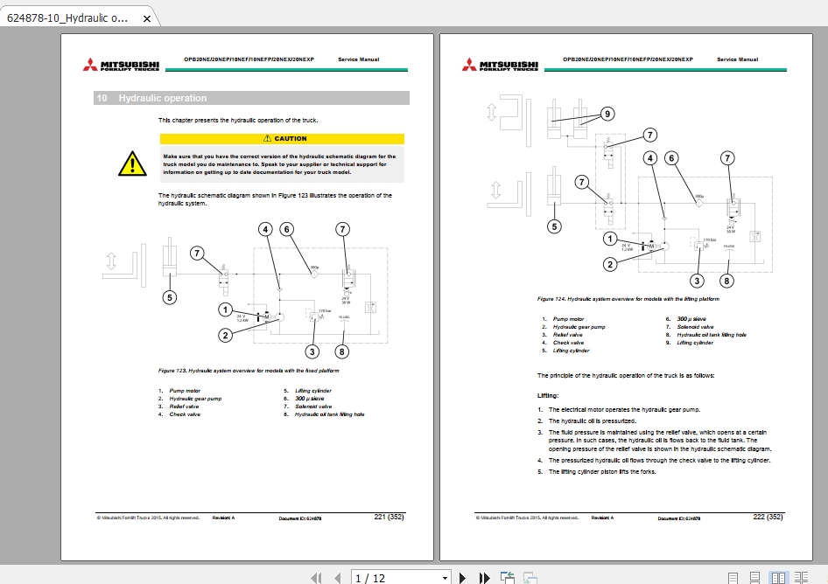Navigate back in page history

click(506, 577)
